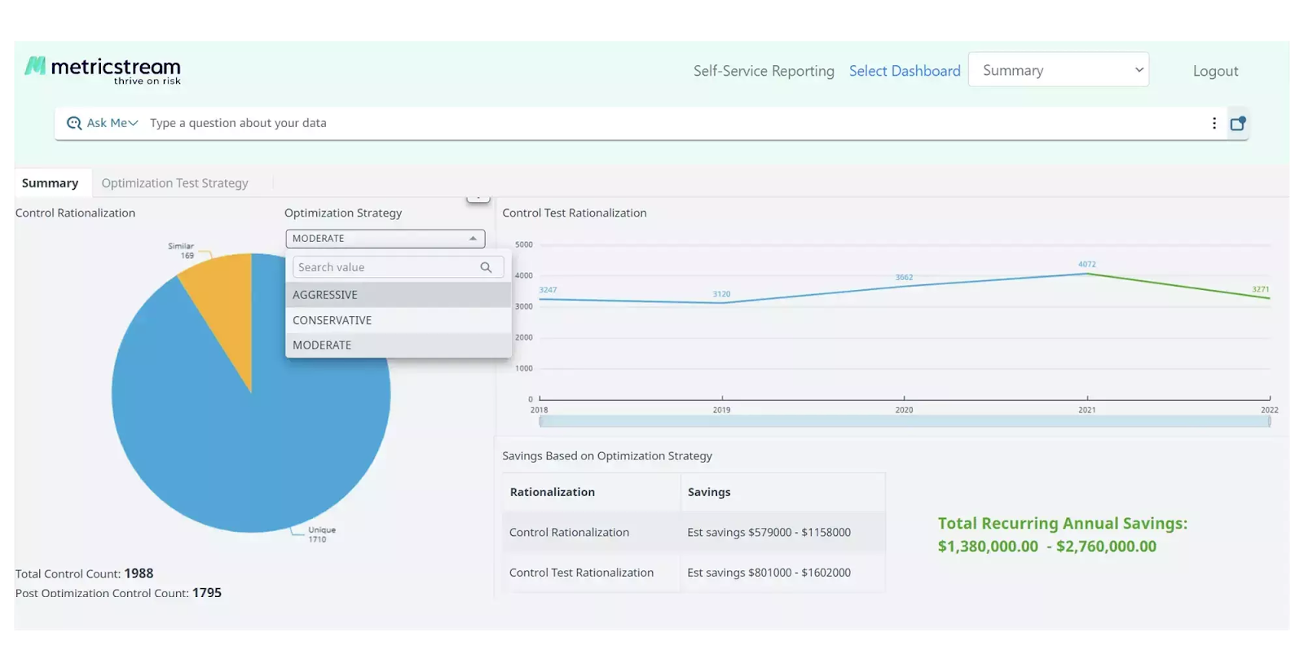Switch to Optimization Test Strategy tab
Viewport: 1304px width, 672px height.
[x=174, y=183]
